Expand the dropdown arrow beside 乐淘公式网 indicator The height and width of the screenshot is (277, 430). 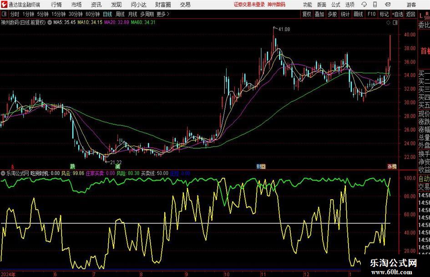click(3, 173)
